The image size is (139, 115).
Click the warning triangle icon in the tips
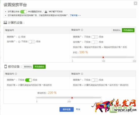point(46,12)
